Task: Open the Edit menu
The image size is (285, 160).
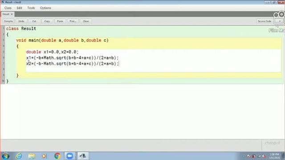Action: 19,8
